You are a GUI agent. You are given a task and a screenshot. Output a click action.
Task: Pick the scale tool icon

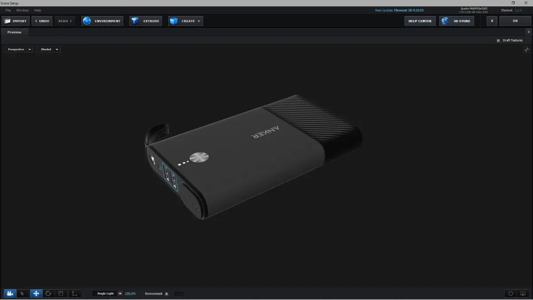point(61,293)
